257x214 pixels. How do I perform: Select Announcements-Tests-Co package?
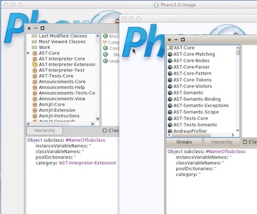[67, 93]
